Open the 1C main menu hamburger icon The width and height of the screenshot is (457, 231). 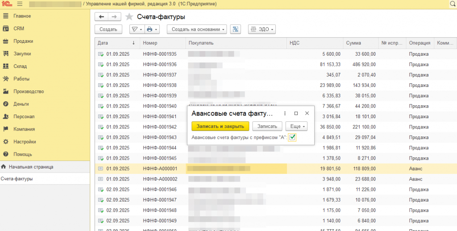tap(20, 4)
